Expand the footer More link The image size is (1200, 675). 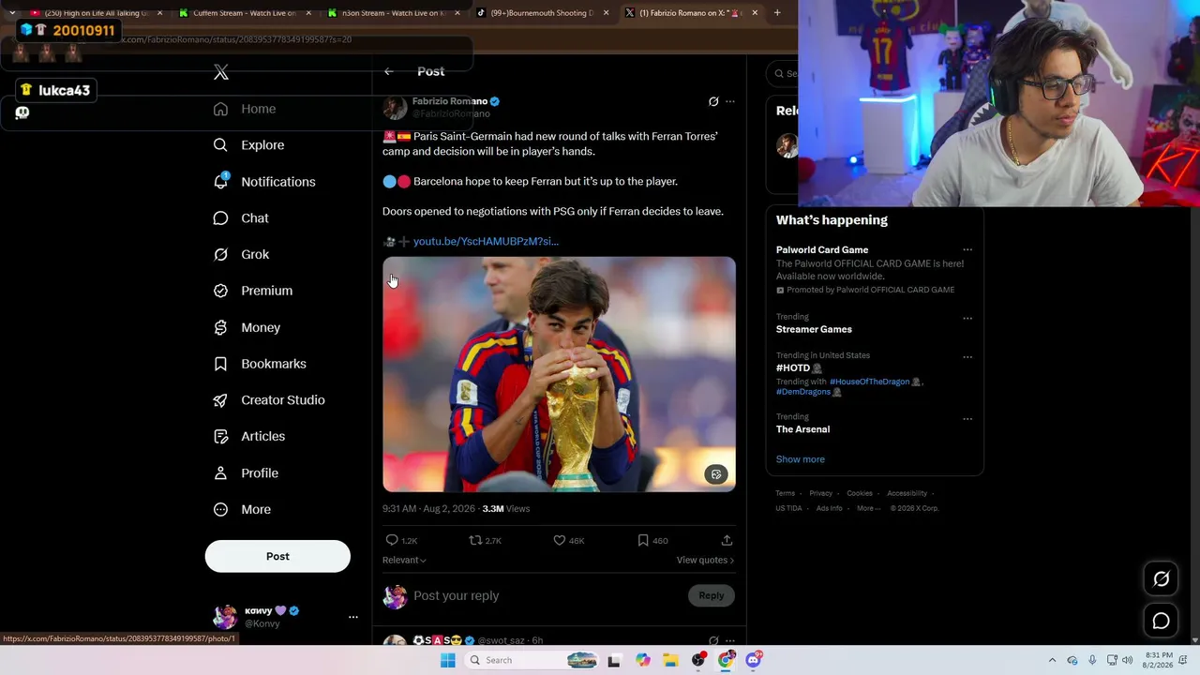868,508
